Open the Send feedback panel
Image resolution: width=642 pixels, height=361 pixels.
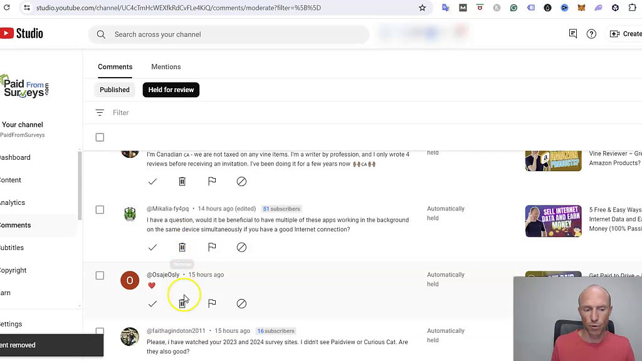(x=572, y=34)
